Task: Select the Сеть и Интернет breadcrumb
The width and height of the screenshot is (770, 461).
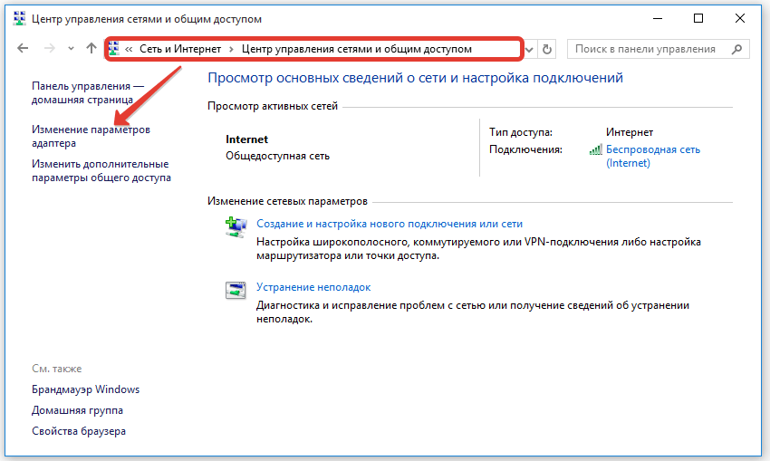Action: click(x=180, y=49)
